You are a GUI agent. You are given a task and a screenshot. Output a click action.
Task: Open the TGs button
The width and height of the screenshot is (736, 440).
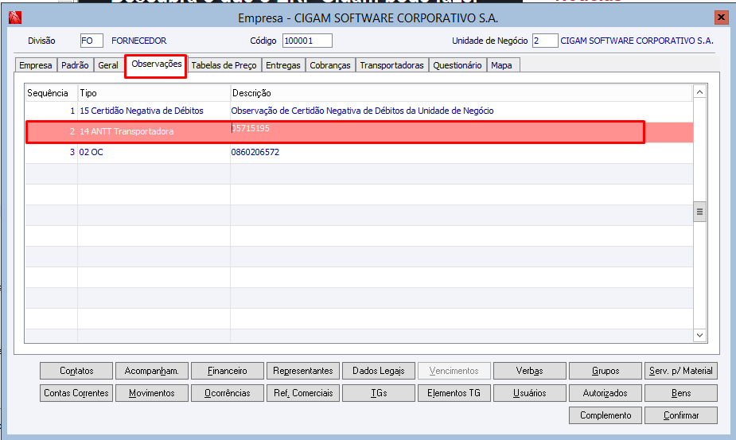coord(379,393)
